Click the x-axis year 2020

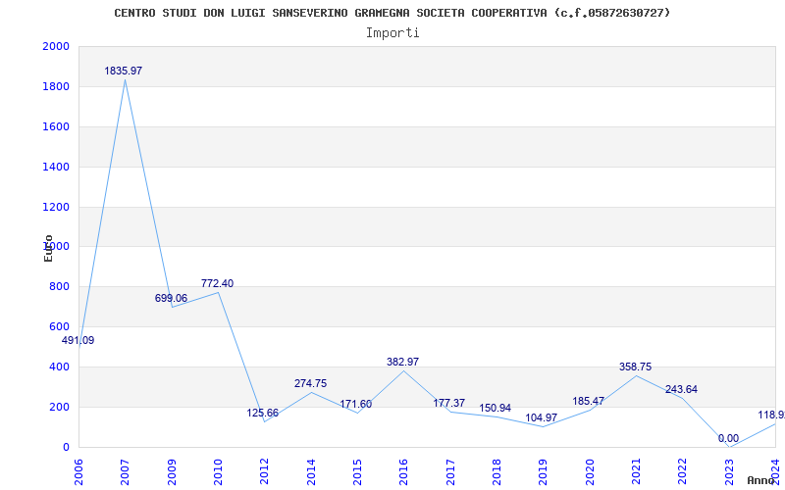tap(590, 471)
